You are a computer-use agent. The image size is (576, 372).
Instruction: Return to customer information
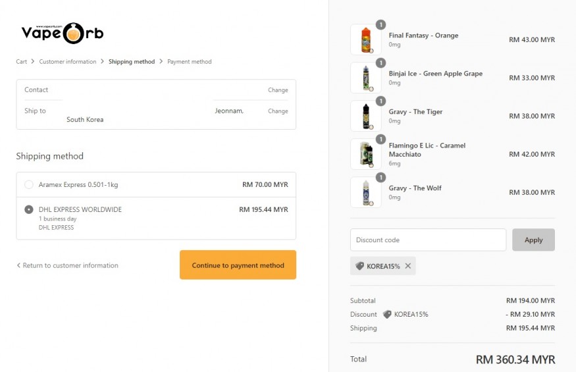(68, 265)
